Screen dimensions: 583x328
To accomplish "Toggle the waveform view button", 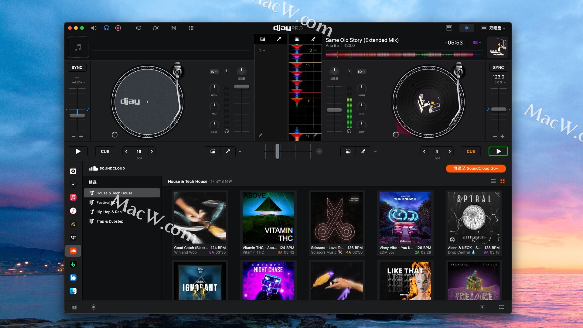I will (x=466, y=28).
